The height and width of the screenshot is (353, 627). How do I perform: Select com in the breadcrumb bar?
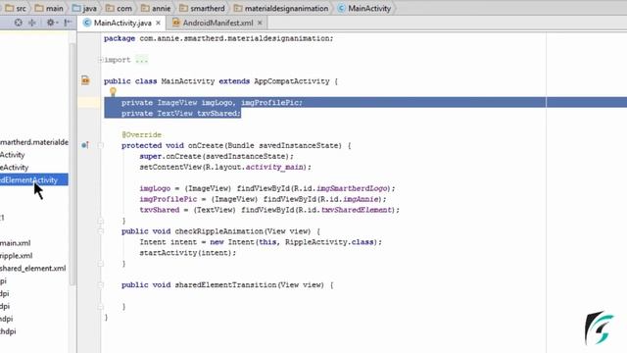point(119,8)
